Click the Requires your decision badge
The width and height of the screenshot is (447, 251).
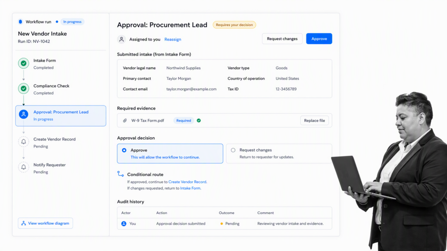[x=234, y=25]
